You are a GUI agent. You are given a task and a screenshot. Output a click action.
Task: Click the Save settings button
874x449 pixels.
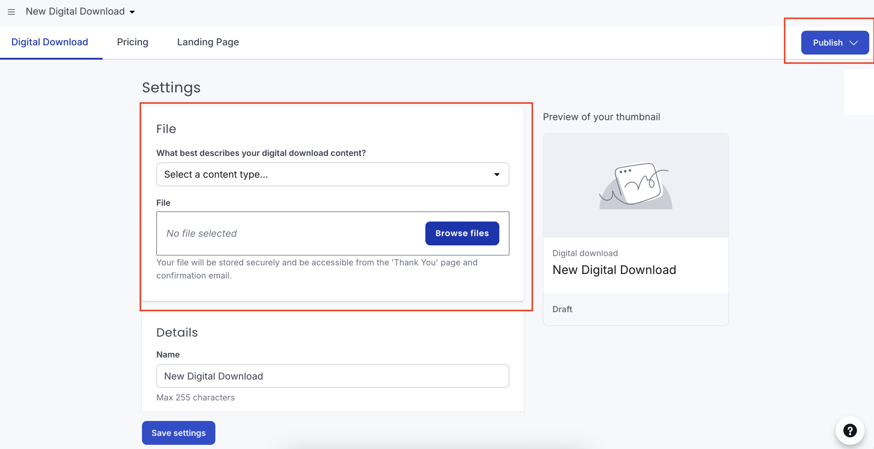click(x=178, y=433)
